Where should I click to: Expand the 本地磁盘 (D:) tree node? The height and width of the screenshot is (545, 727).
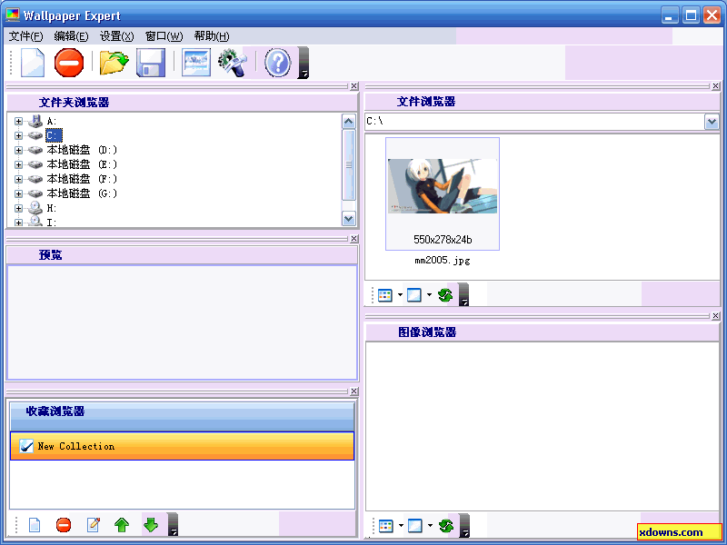[x=18, y=150]
